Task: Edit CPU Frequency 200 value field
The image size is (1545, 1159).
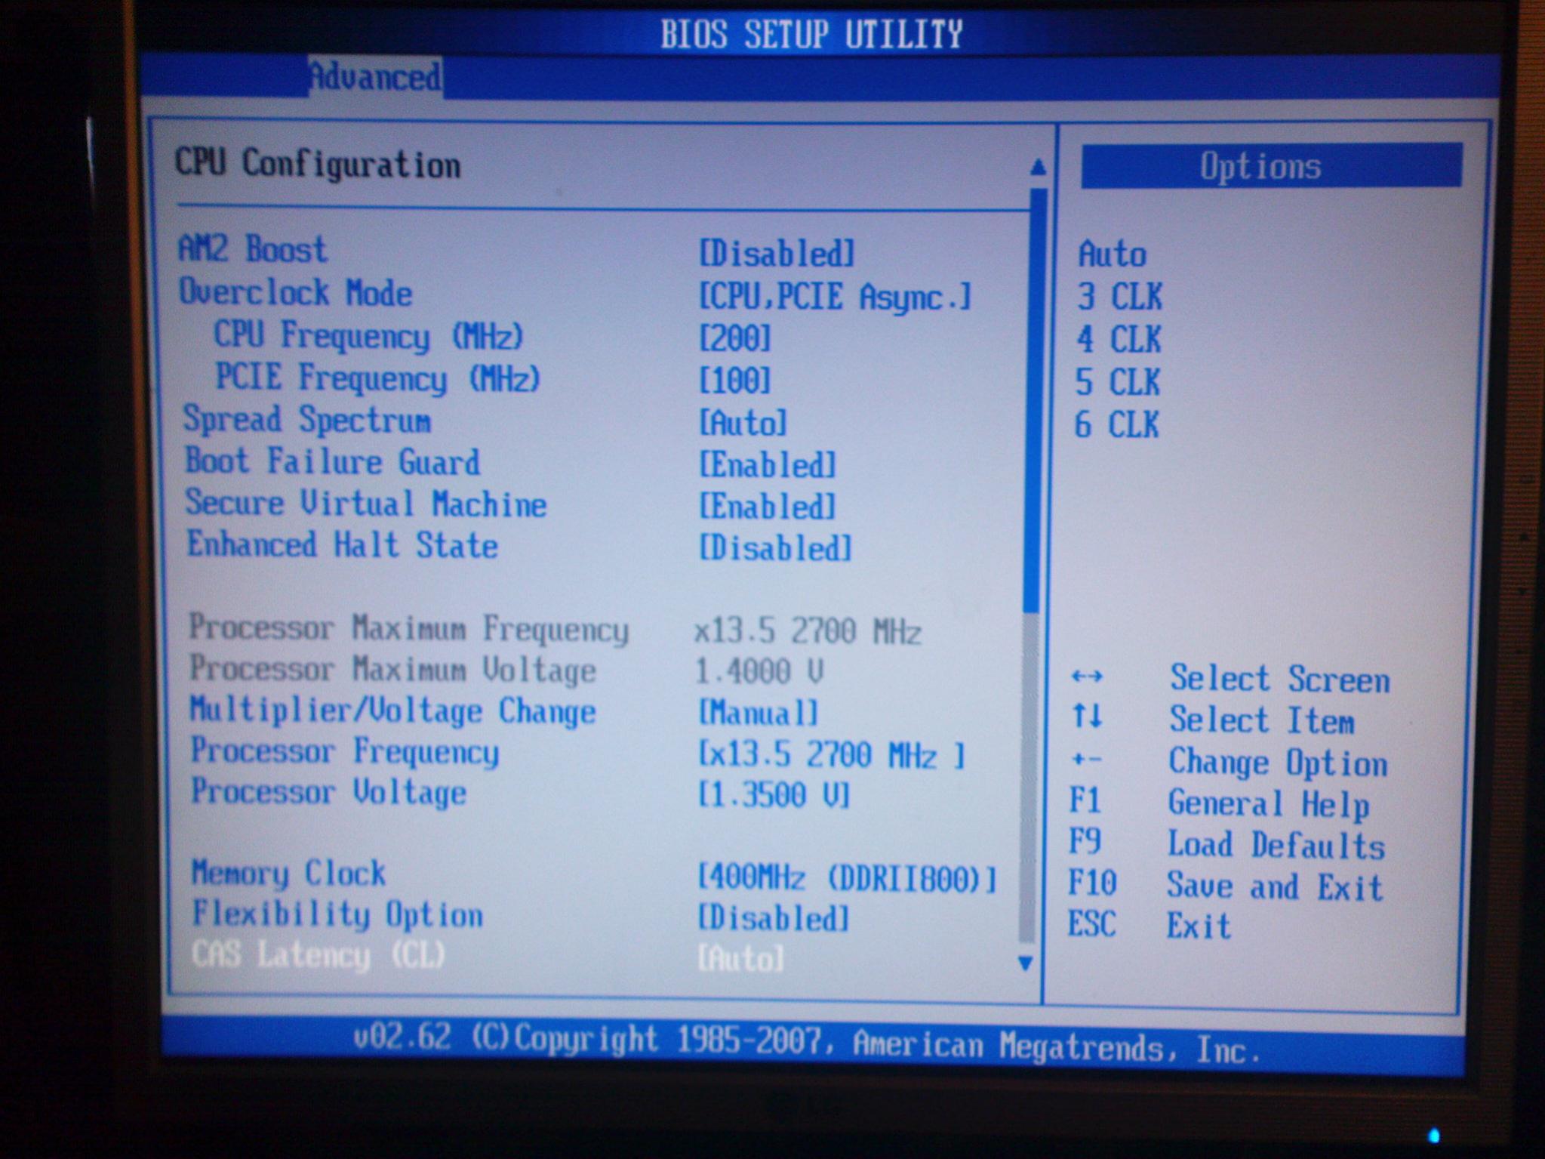Action: 734,338
